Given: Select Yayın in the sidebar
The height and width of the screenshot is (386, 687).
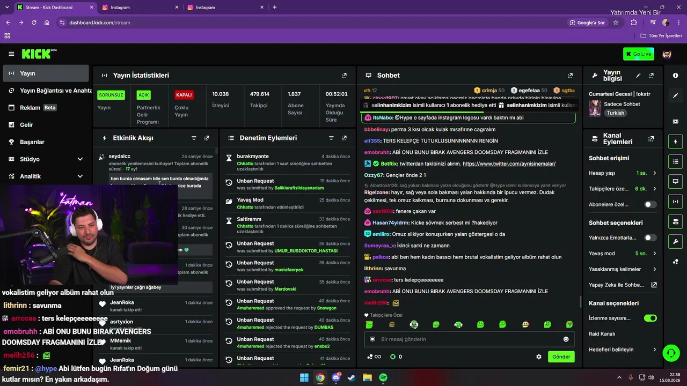Looking at the screenshot, I should coord(46,73).
